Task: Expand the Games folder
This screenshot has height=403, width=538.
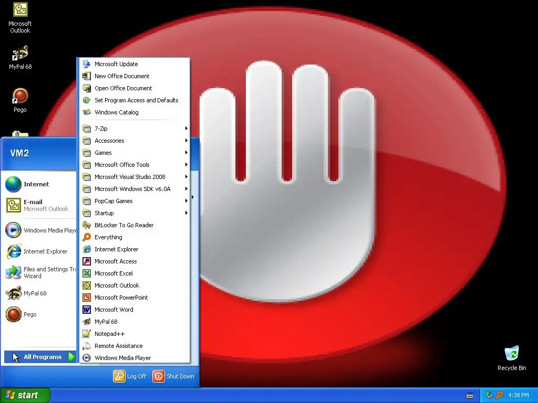Action: (134, 153)
